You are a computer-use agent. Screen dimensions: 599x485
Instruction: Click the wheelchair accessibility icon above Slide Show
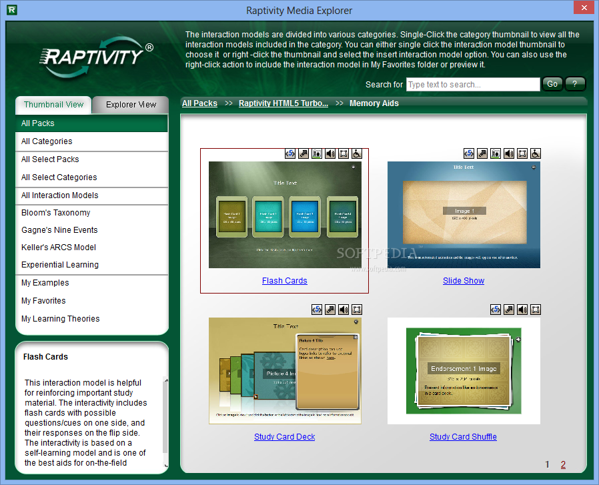pos(536,153)
